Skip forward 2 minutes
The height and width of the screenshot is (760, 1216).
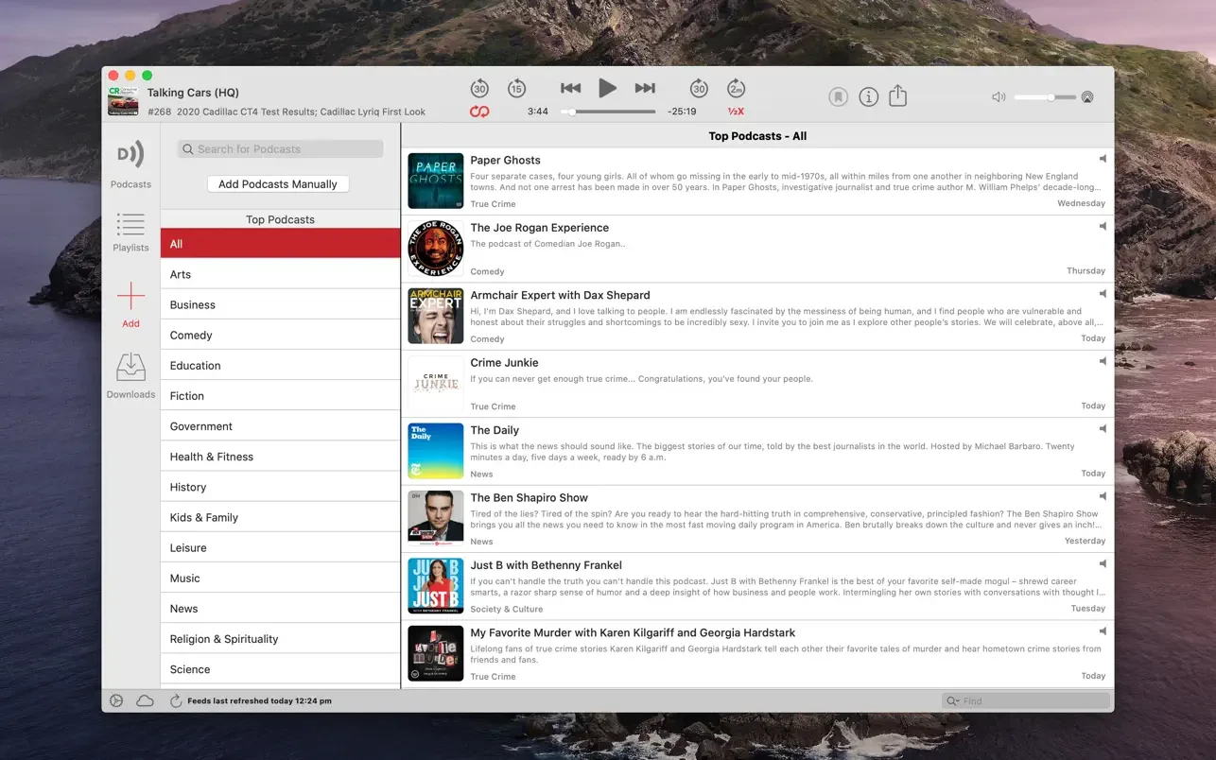(x=736, y=89)
